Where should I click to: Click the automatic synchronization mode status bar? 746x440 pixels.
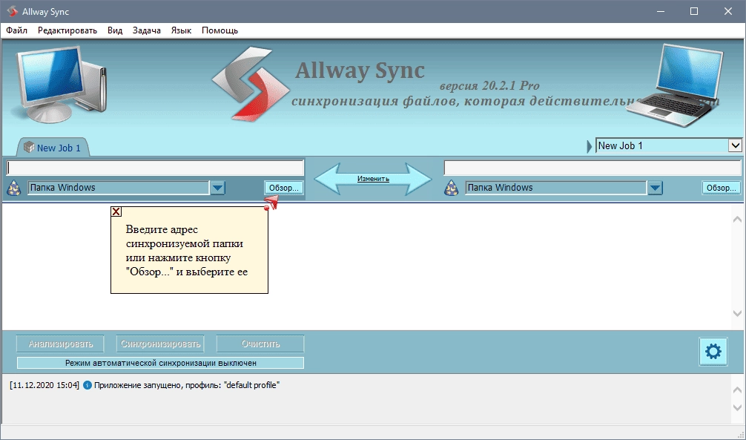coord(160,363)
